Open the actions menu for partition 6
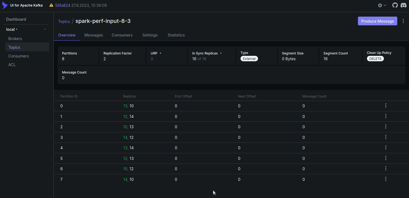Image resolution: width=409 pixels, height=198 pixels. tap(386, 168)
